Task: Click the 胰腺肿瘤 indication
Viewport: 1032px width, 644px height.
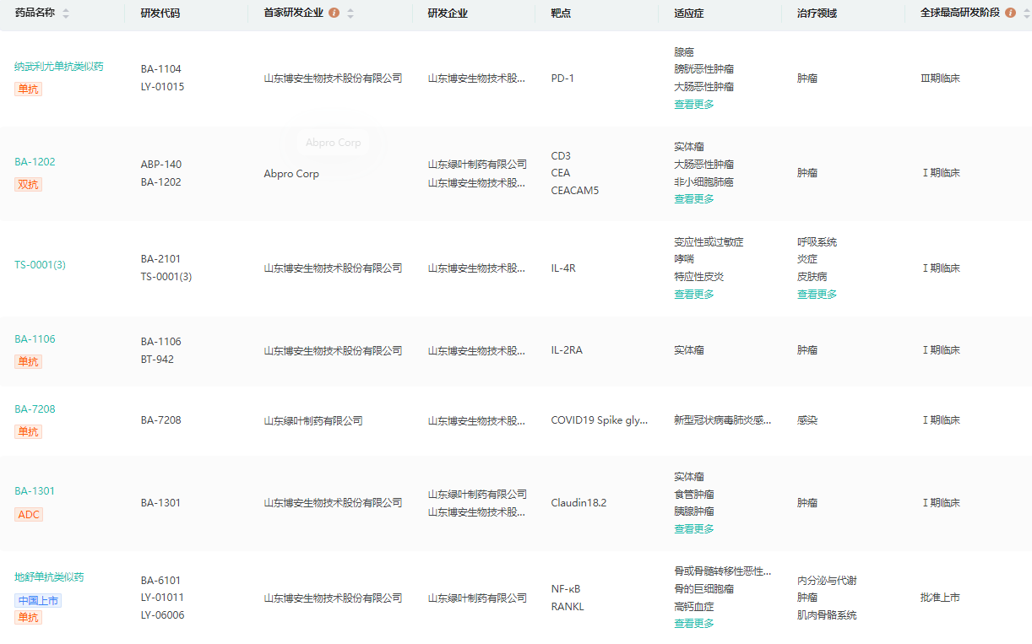Action: [694, 511]
